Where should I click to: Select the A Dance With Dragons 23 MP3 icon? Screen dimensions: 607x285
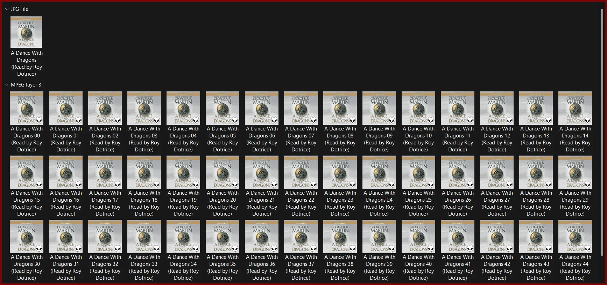(x=340, y=172)
